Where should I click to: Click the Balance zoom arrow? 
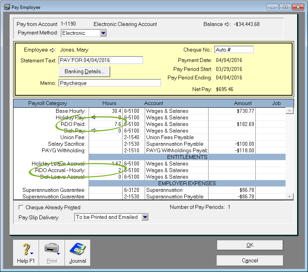click(227, 24)
